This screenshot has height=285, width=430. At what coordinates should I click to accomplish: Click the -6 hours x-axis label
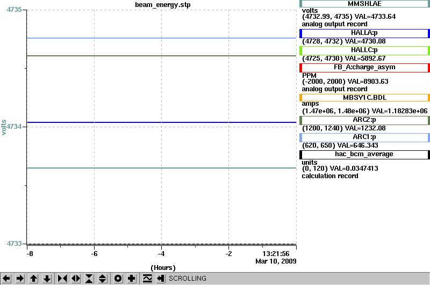(x=95, y=254)
